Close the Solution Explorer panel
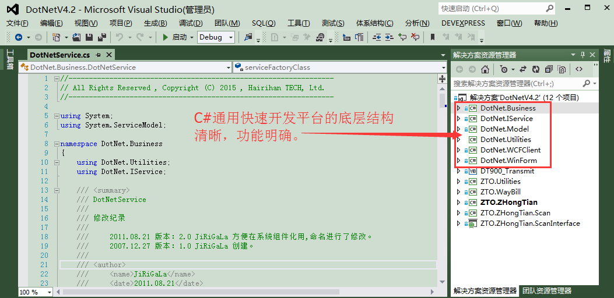This screenshot has width=614, height=298. coord(592,55)
